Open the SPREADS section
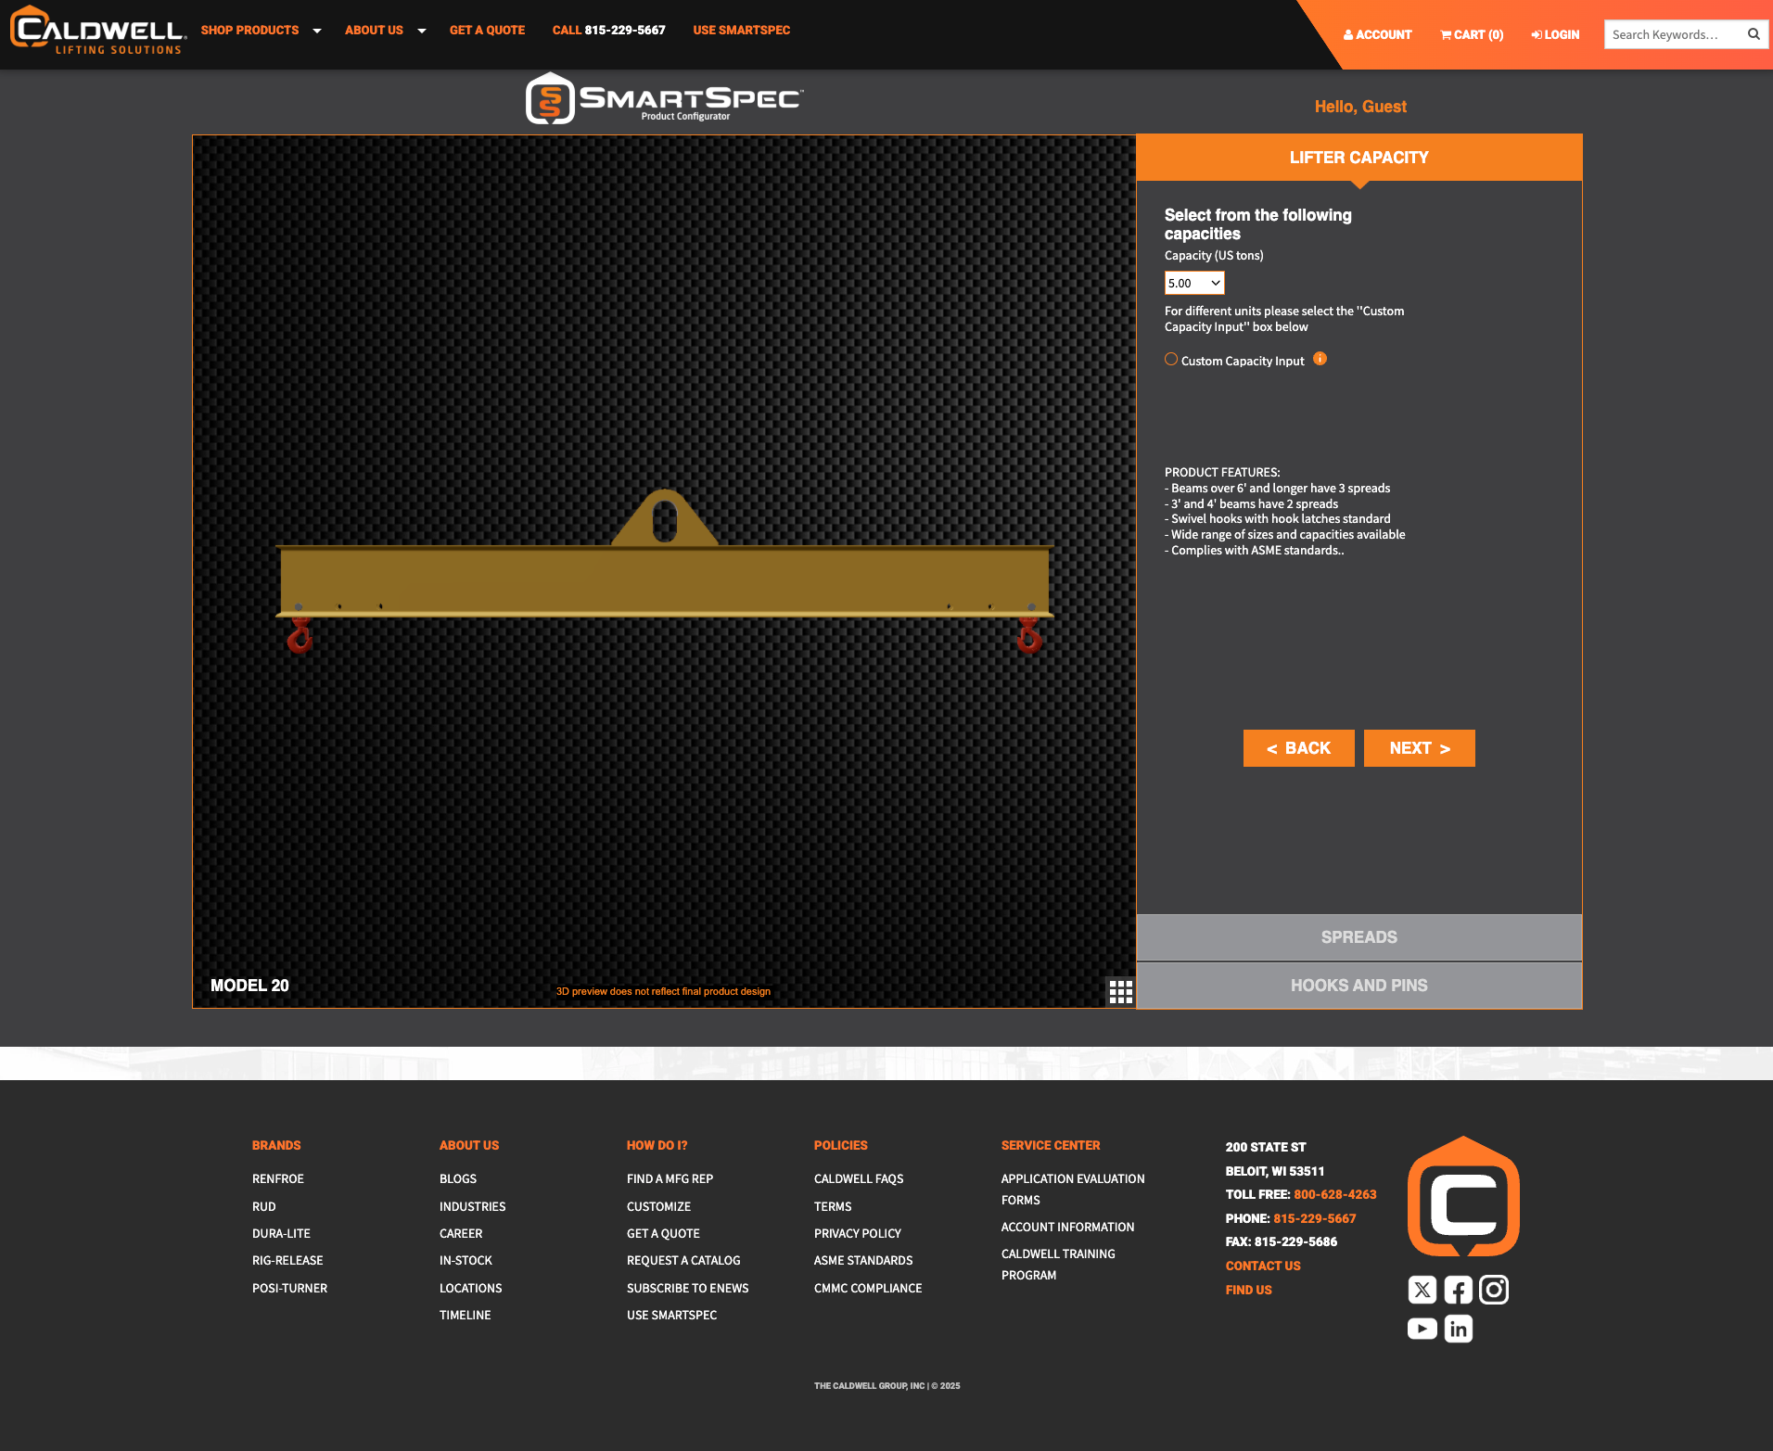 (1358, 936)
